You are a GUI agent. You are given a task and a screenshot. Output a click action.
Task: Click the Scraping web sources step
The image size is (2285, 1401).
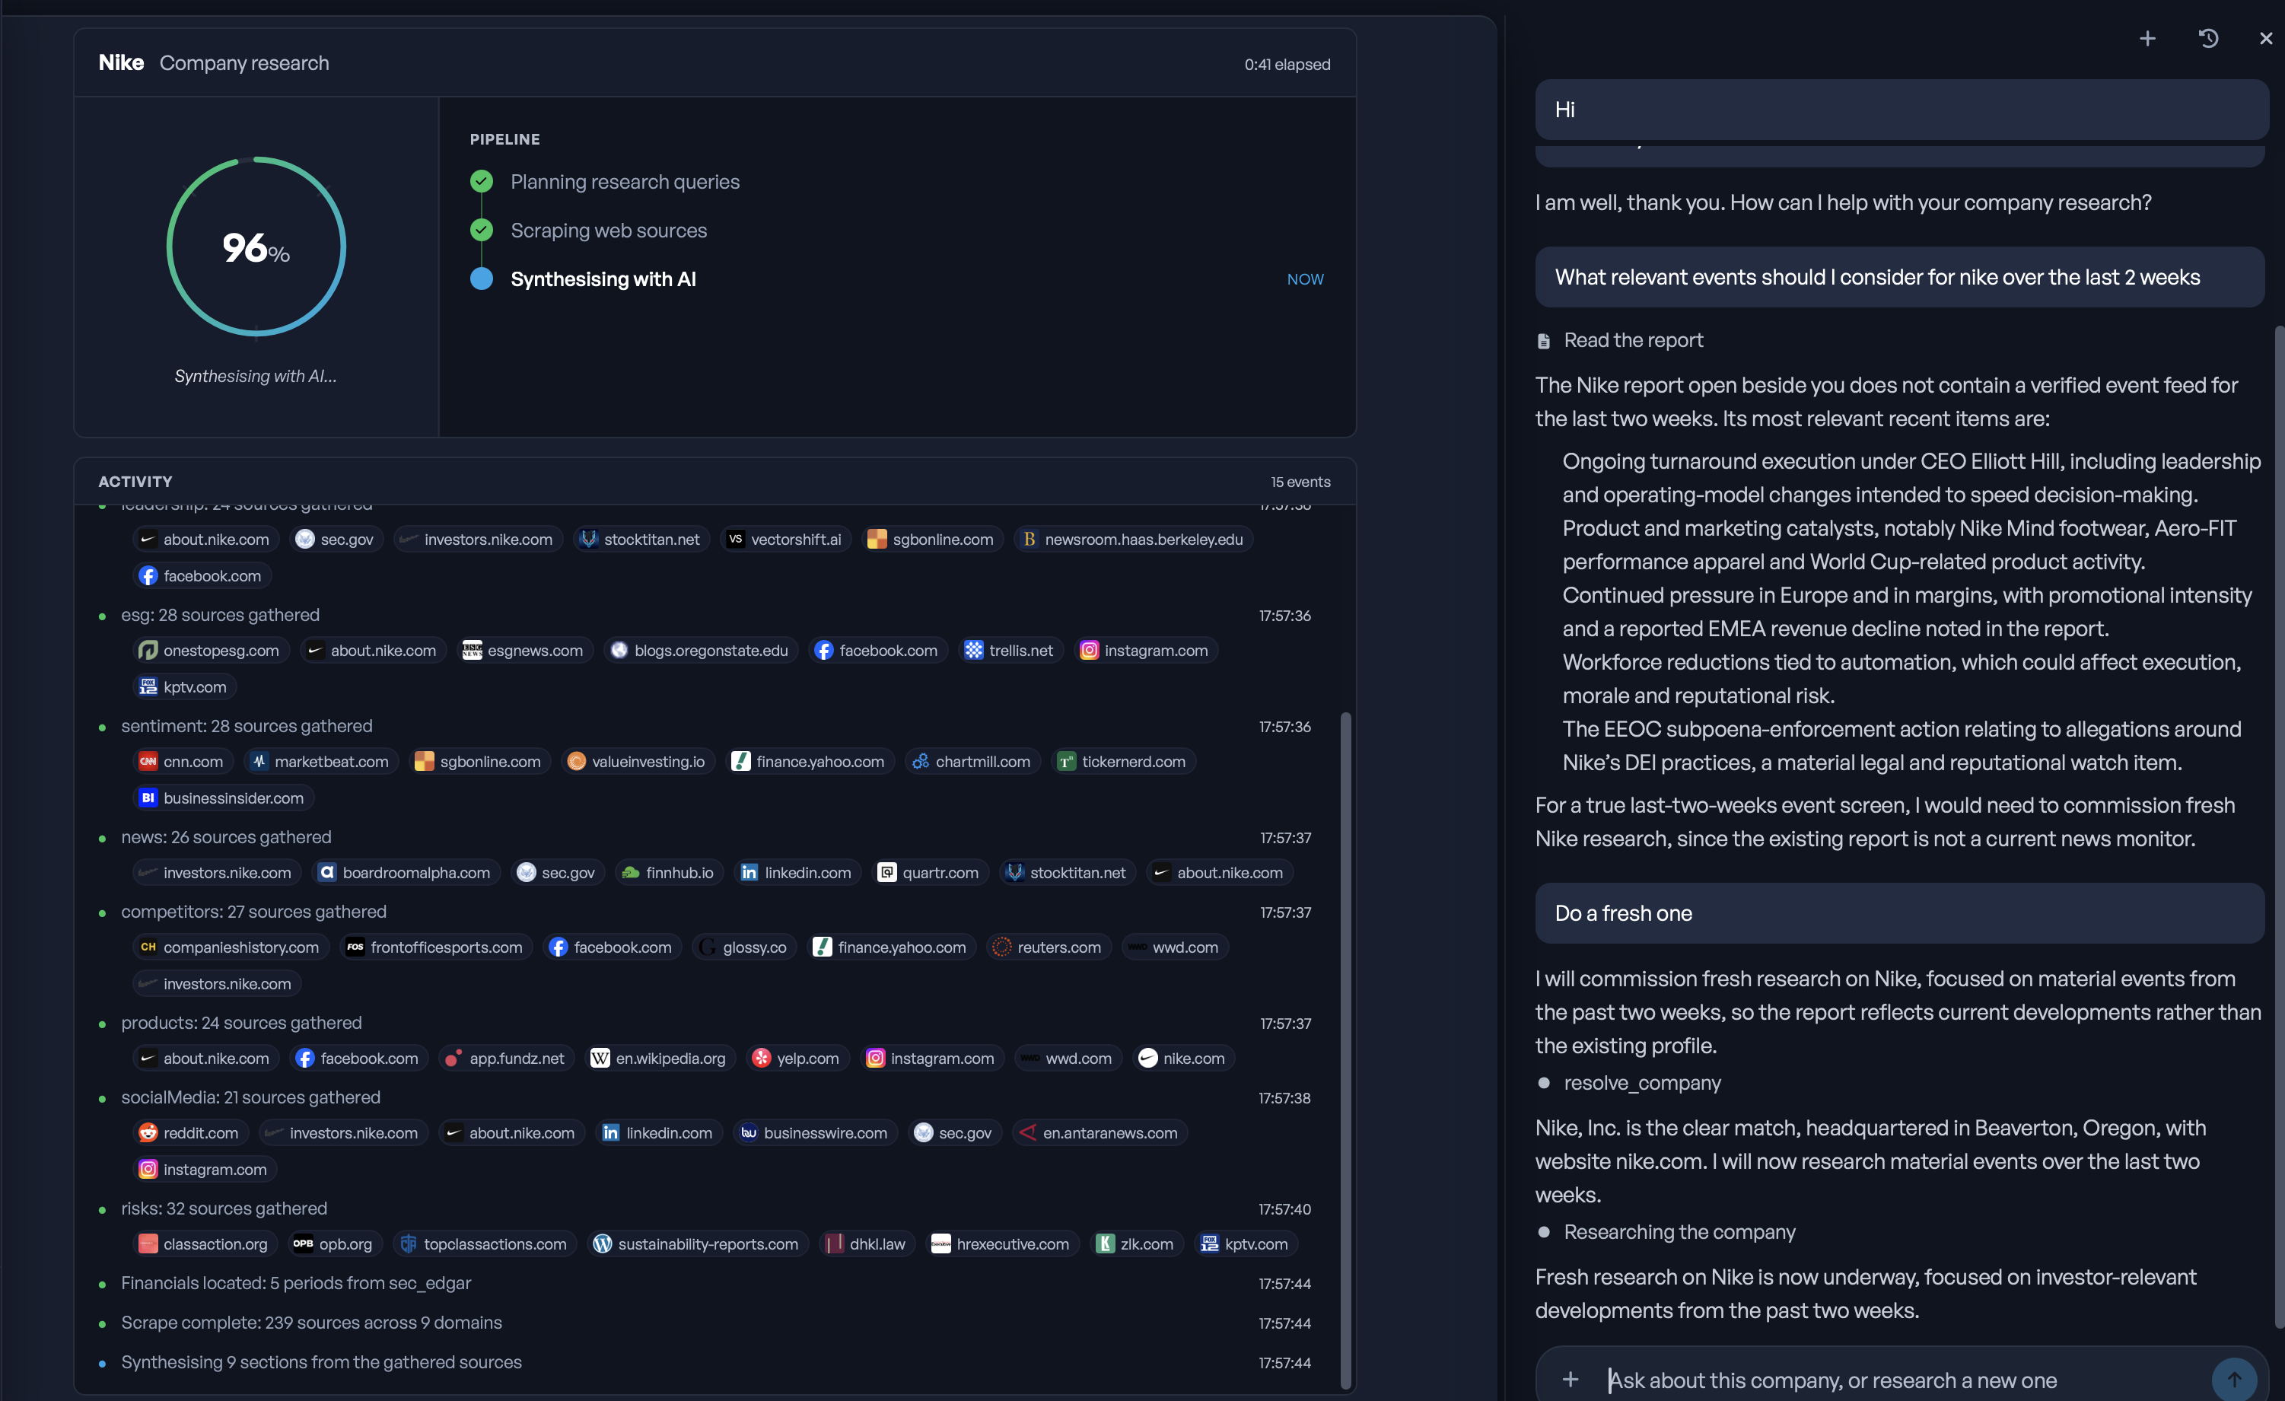(x=589, y=231)
